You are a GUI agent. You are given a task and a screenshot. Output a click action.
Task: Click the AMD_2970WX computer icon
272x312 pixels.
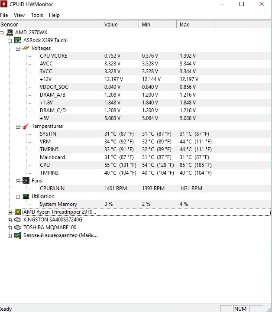[10, 32]
